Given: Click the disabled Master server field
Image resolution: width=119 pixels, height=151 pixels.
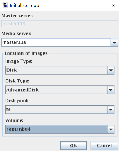Looking at the screenshot, I should point(60,24).
